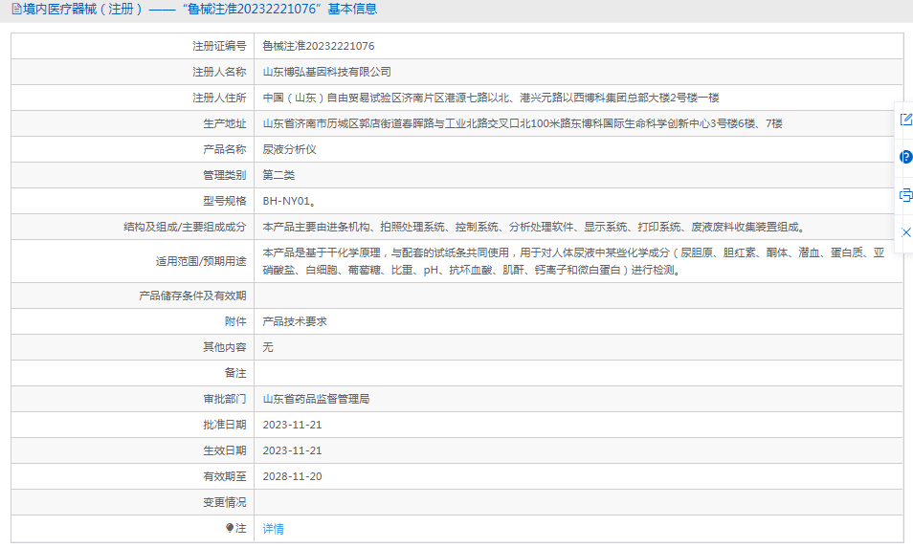Click the 审批部门 label cell
The width and height of the screenshot is (913, 548).
[133, 399]
